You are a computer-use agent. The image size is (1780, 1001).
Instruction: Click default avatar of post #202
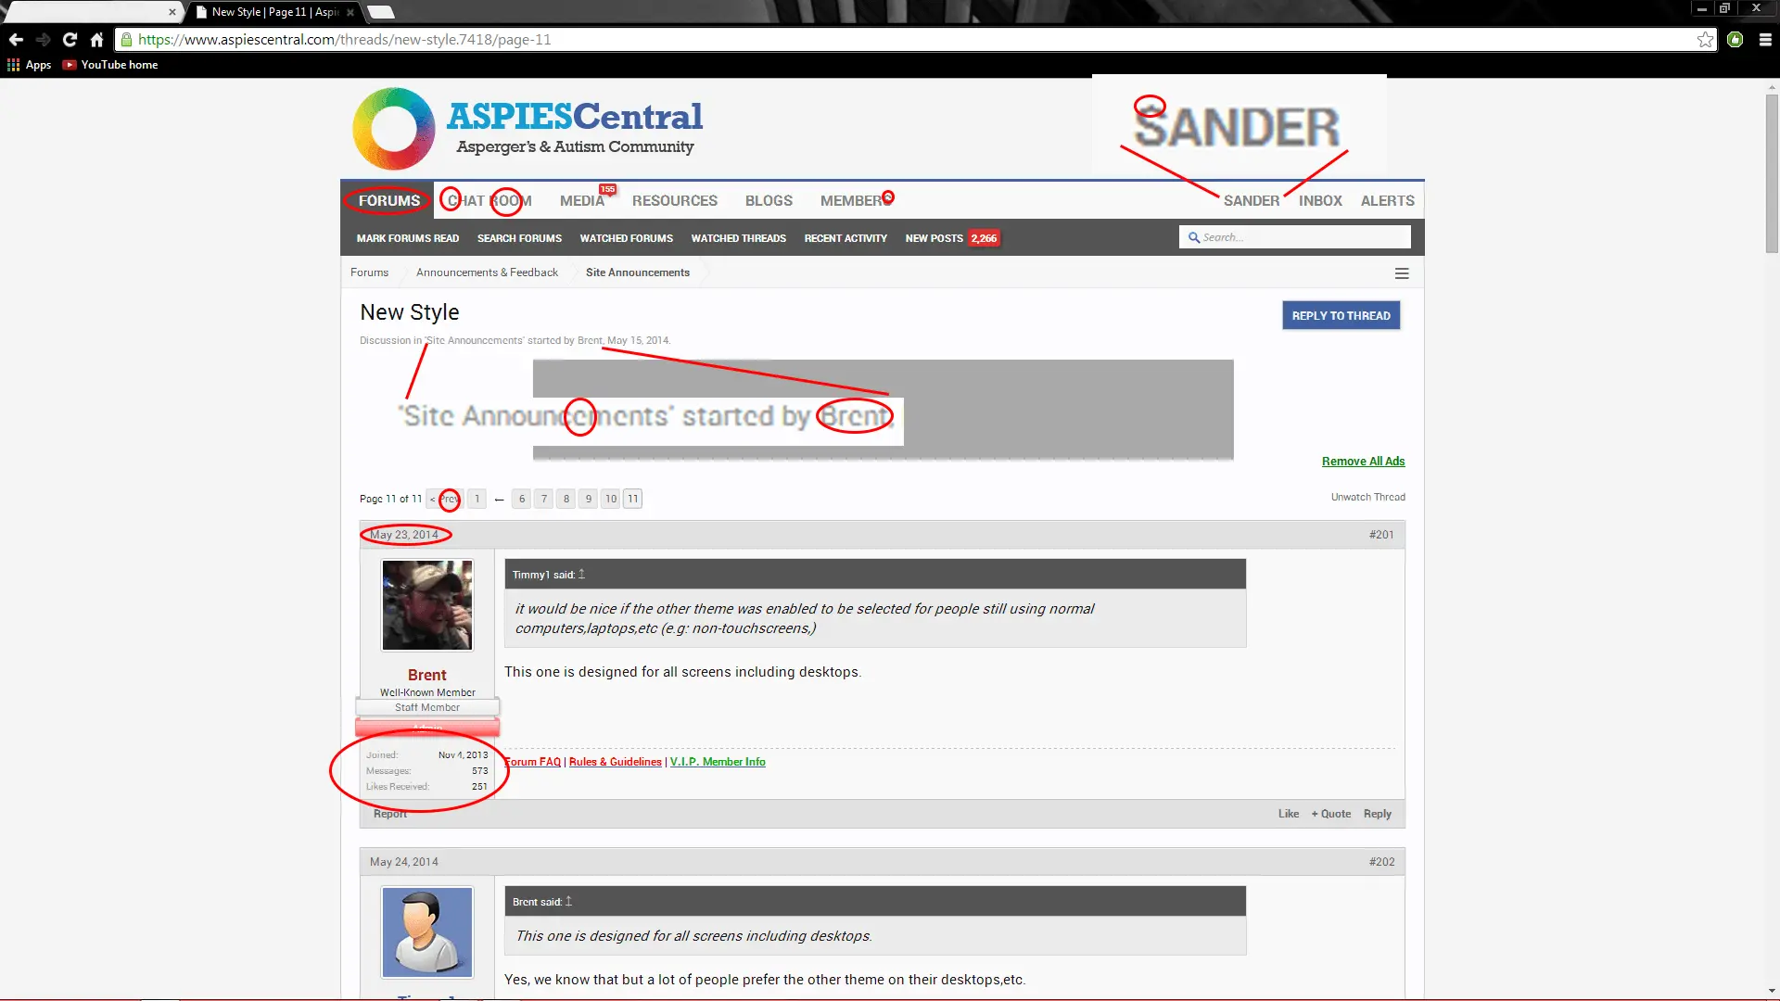point(427,932)
